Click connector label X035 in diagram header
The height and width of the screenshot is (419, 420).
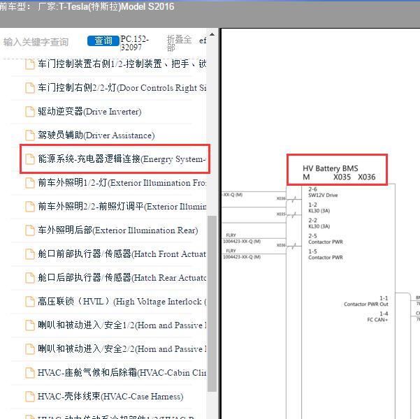(x=342, y=177)
